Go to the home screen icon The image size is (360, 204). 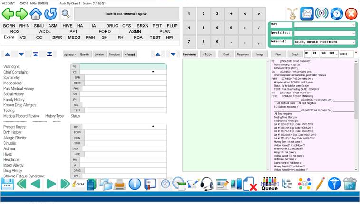point(35,13)
